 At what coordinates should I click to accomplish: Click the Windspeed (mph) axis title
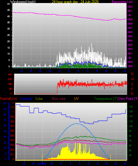(x=23, y=2)
